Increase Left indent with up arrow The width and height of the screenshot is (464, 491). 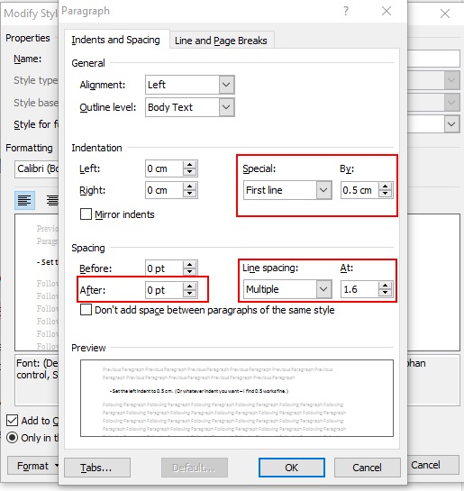point(190,165)
